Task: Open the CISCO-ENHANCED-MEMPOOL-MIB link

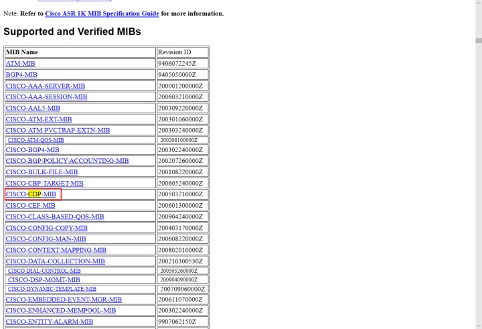Action: [x=61, y=310]
